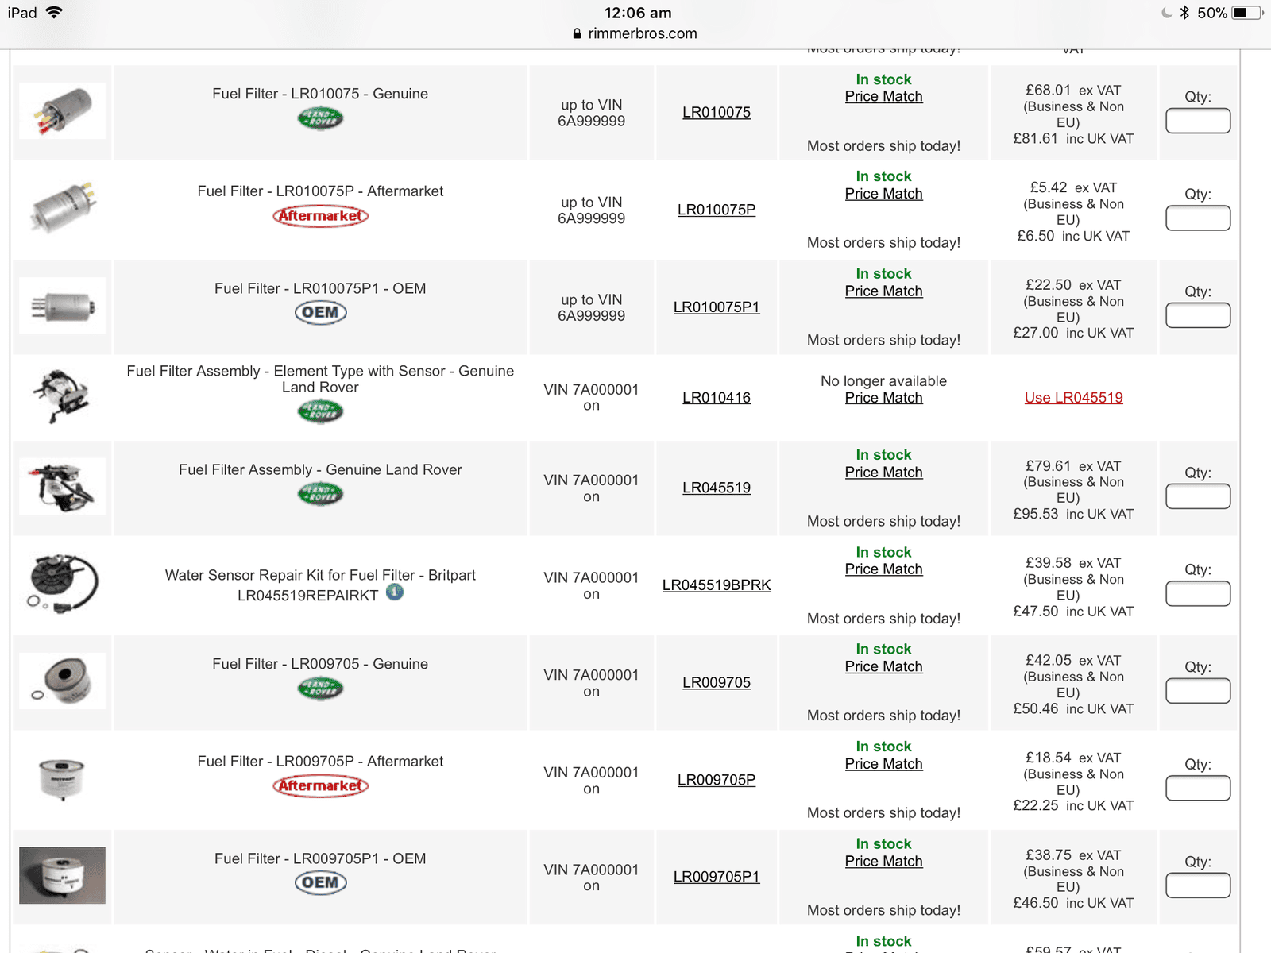1271x953 pixels.
Task: Focus the Qty field for LR010075P
Action: click(x=1198, y=218)
